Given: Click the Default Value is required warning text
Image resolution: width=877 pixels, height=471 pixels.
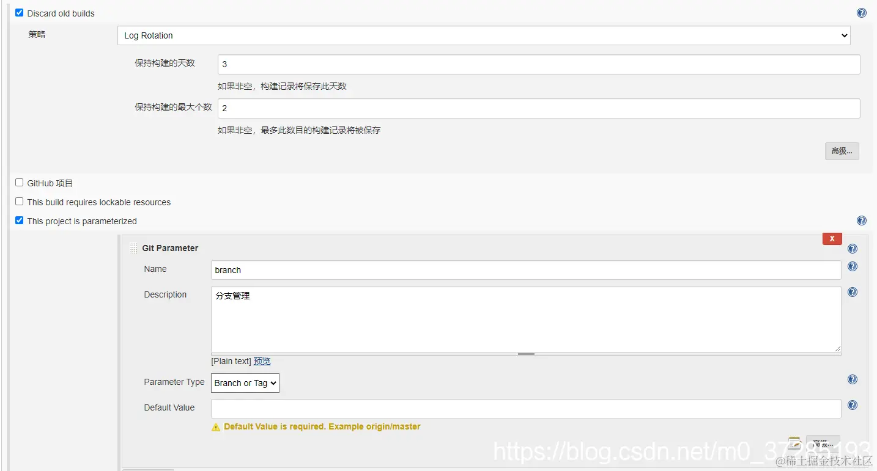Looking at the screenshot, I should [322, 426].
